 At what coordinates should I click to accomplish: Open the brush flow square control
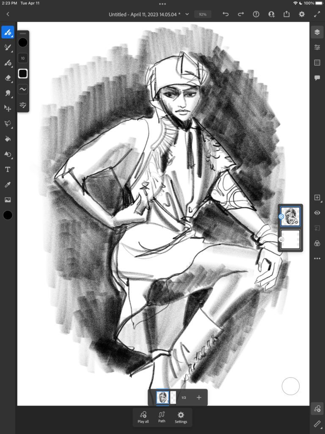[x=23, y=74]
